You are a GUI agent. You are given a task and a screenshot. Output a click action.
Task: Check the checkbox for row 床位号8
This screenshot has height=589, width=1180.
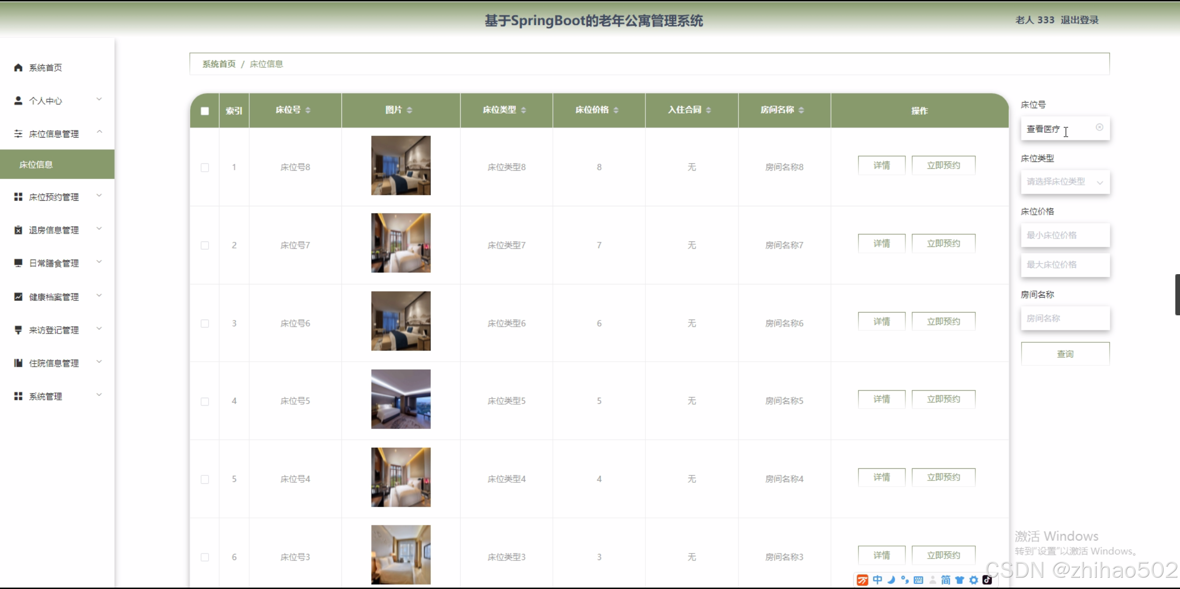[205, 167]
